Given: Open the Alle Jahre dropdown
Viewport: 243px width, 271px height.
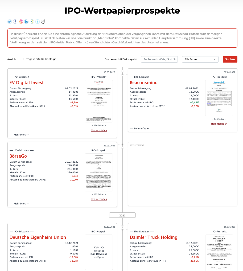Looking at the screenshot, I should coord(200,59).
